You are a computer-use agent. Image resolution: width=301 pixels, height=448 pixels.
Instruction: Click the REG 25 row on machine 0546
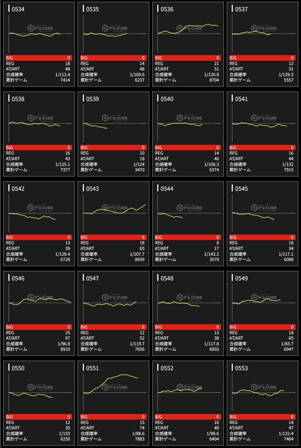39,333
